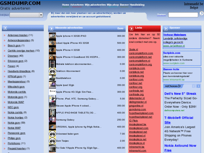
Task: Open Nokia Astound Now Free ad
Action: (x=180, y=148)
